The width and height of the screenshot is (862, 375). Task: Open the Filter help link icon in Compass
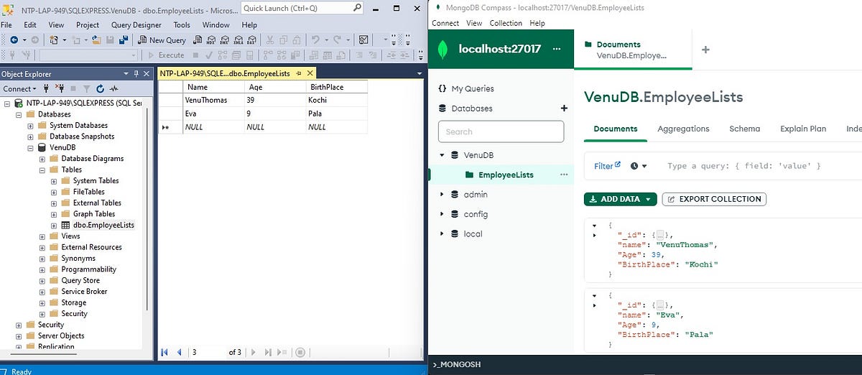point(618,165)
